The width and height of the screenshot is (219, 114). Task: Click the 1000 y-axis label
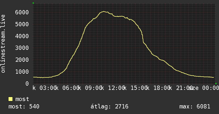(x=22, y=72)
